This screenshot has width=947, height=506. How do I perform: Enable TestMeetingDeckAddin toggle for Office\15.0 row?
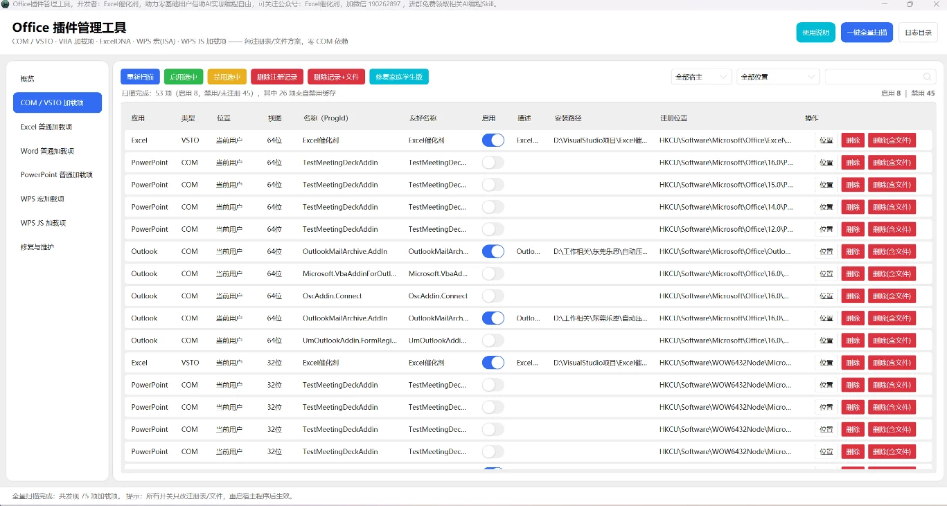coord(493,185)
